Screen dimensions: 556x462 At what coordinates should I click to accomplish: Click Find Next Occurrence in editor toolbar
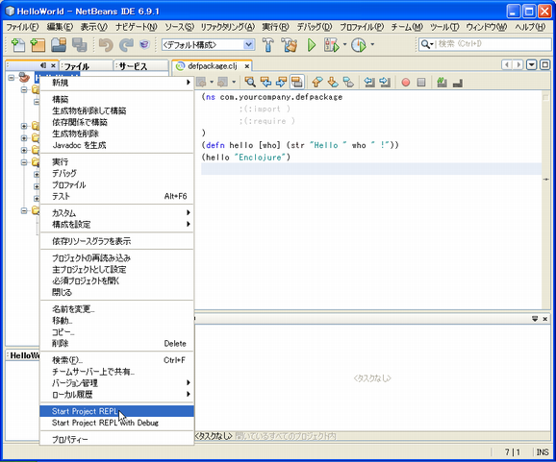pyautogui.click(x=281, y=83)
